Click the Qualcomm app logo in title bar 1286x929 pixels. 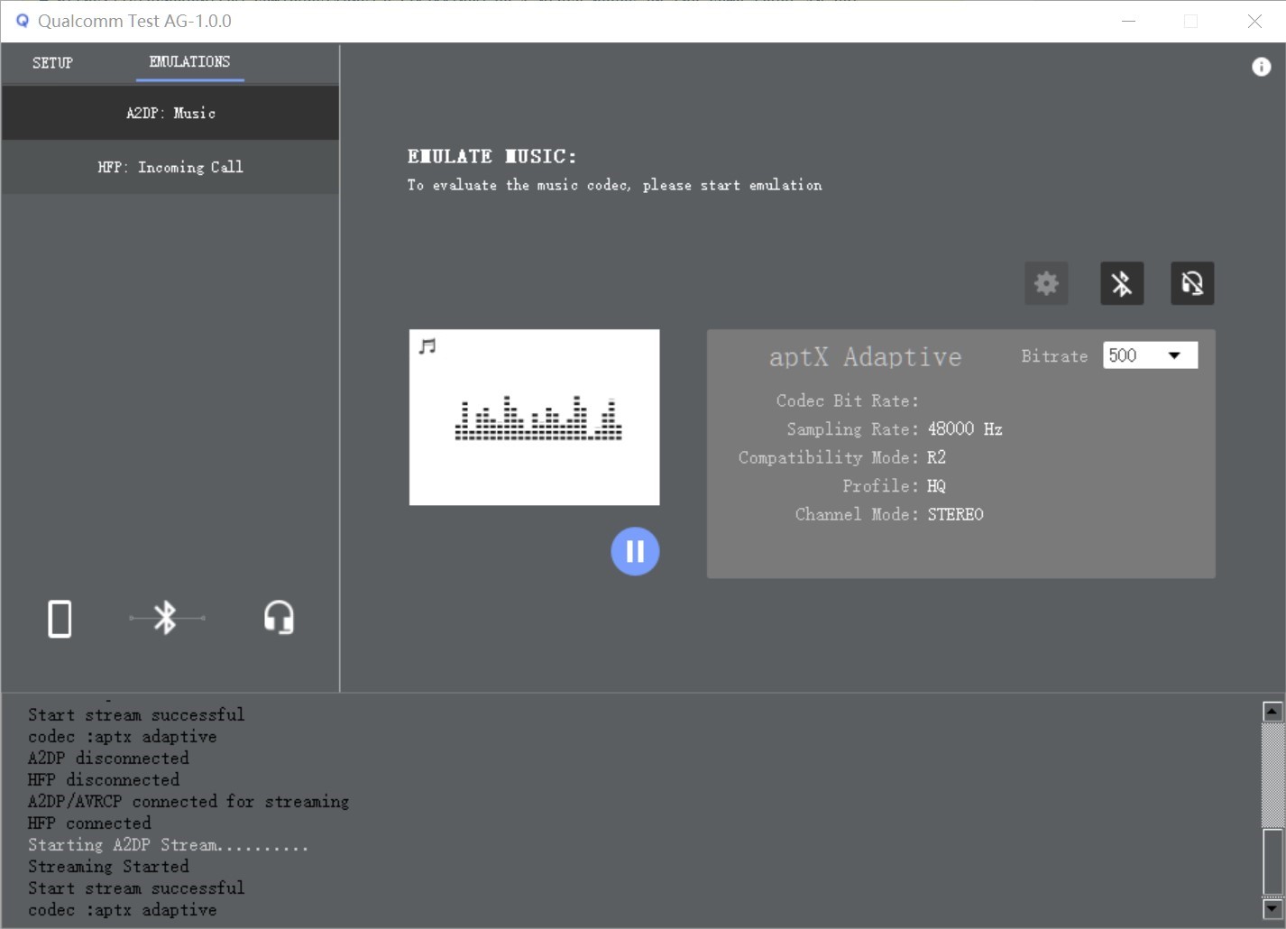pyautogui.click(x=23, y=20)
